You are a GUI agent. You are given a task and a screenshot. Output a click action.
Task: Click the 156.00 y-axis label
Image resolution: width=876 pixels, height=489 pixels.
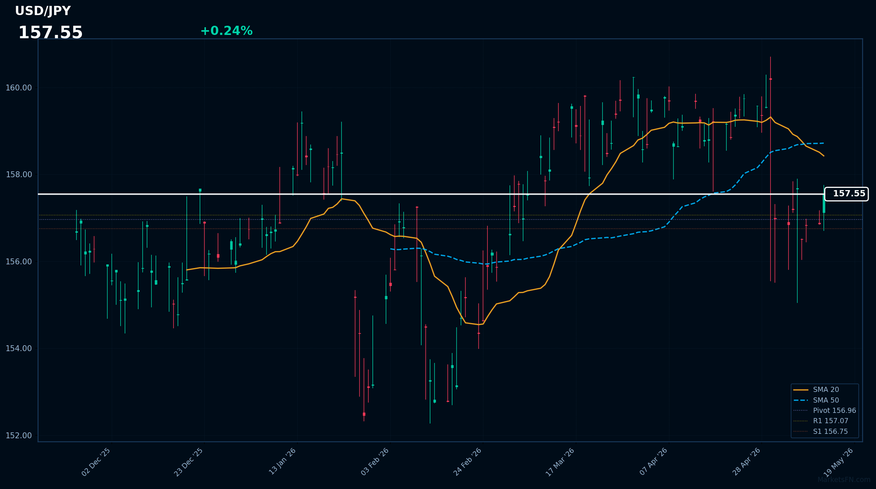pyautogui.click(x=19, y=262)
